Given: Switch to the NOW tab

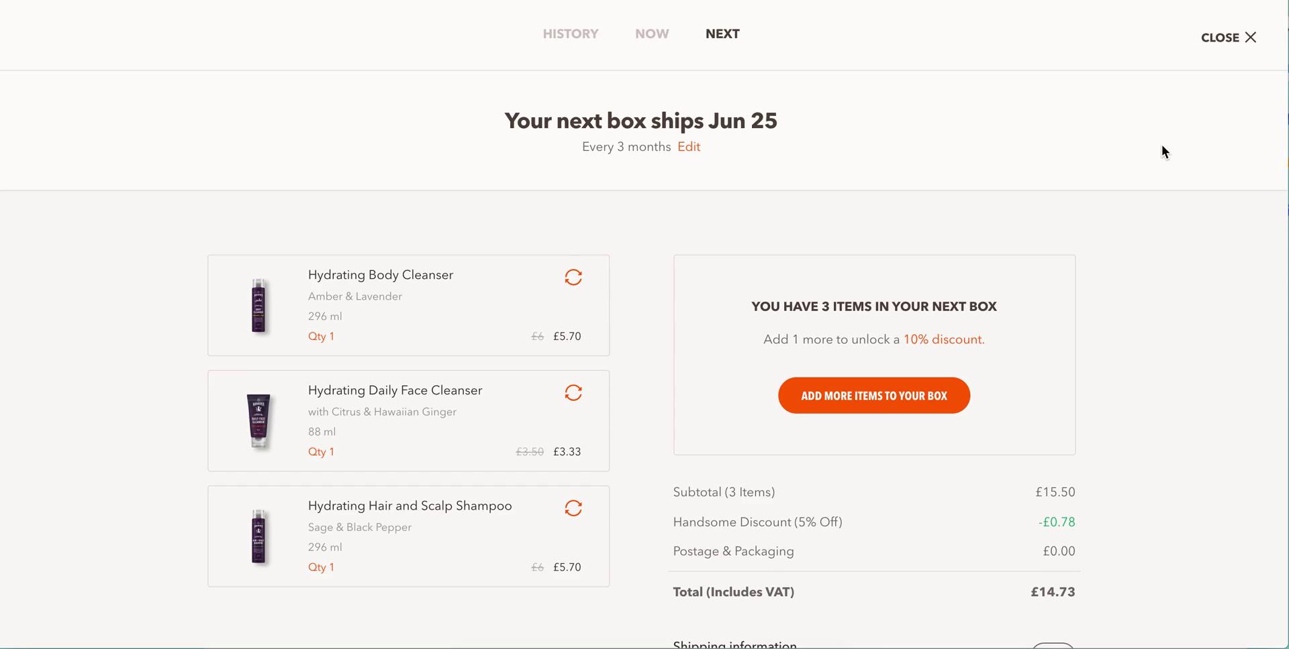Looking at the screenshot, I should [x=652, y=34].
